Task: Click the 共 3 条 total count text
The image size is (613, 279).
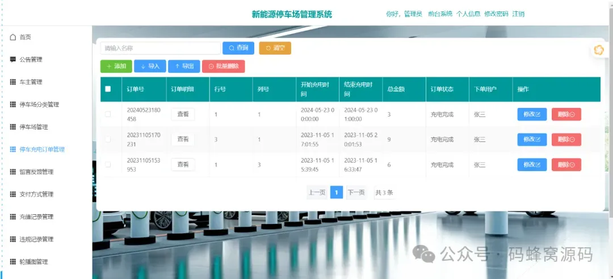Action: pyautogui.click(x=384, y=193)
